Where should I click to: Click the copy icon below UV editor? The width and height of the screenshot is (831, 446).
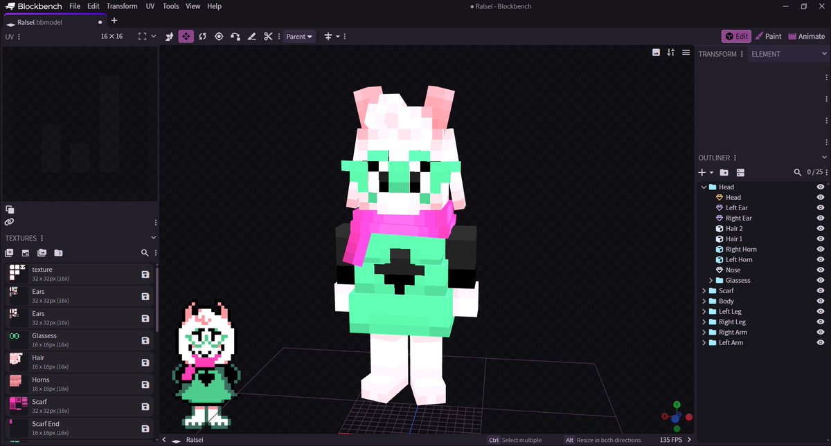[10, 210]
